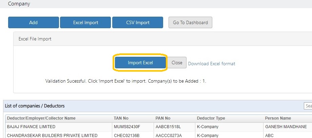Image resolution: width=312 pixels, height=138 pixels.
Task: Download Excel format link
Action: [x=212, y=64]
